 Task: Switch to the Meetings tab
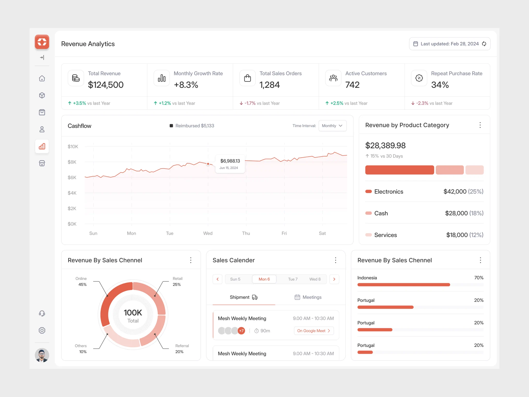point(308,297)
